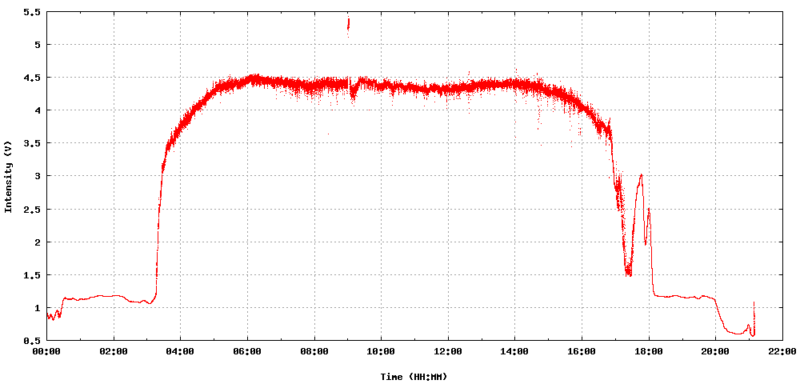Click the 1.5 y-axis tick label

pos(30,275)
